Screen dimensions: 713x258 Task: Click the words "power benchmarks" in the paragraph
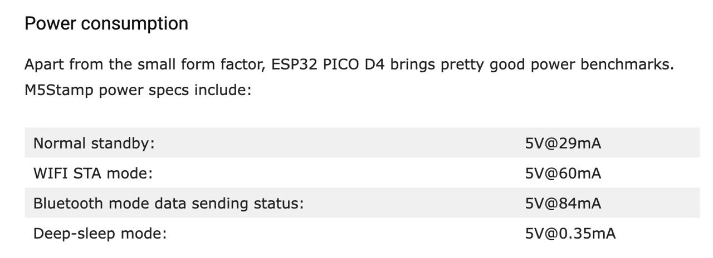(x=600, y=64)
